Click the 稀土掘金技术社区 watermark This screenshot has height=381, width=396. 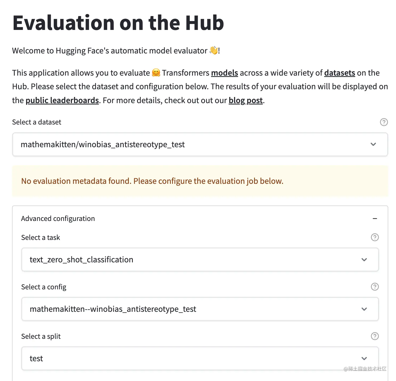pos(365,369)
